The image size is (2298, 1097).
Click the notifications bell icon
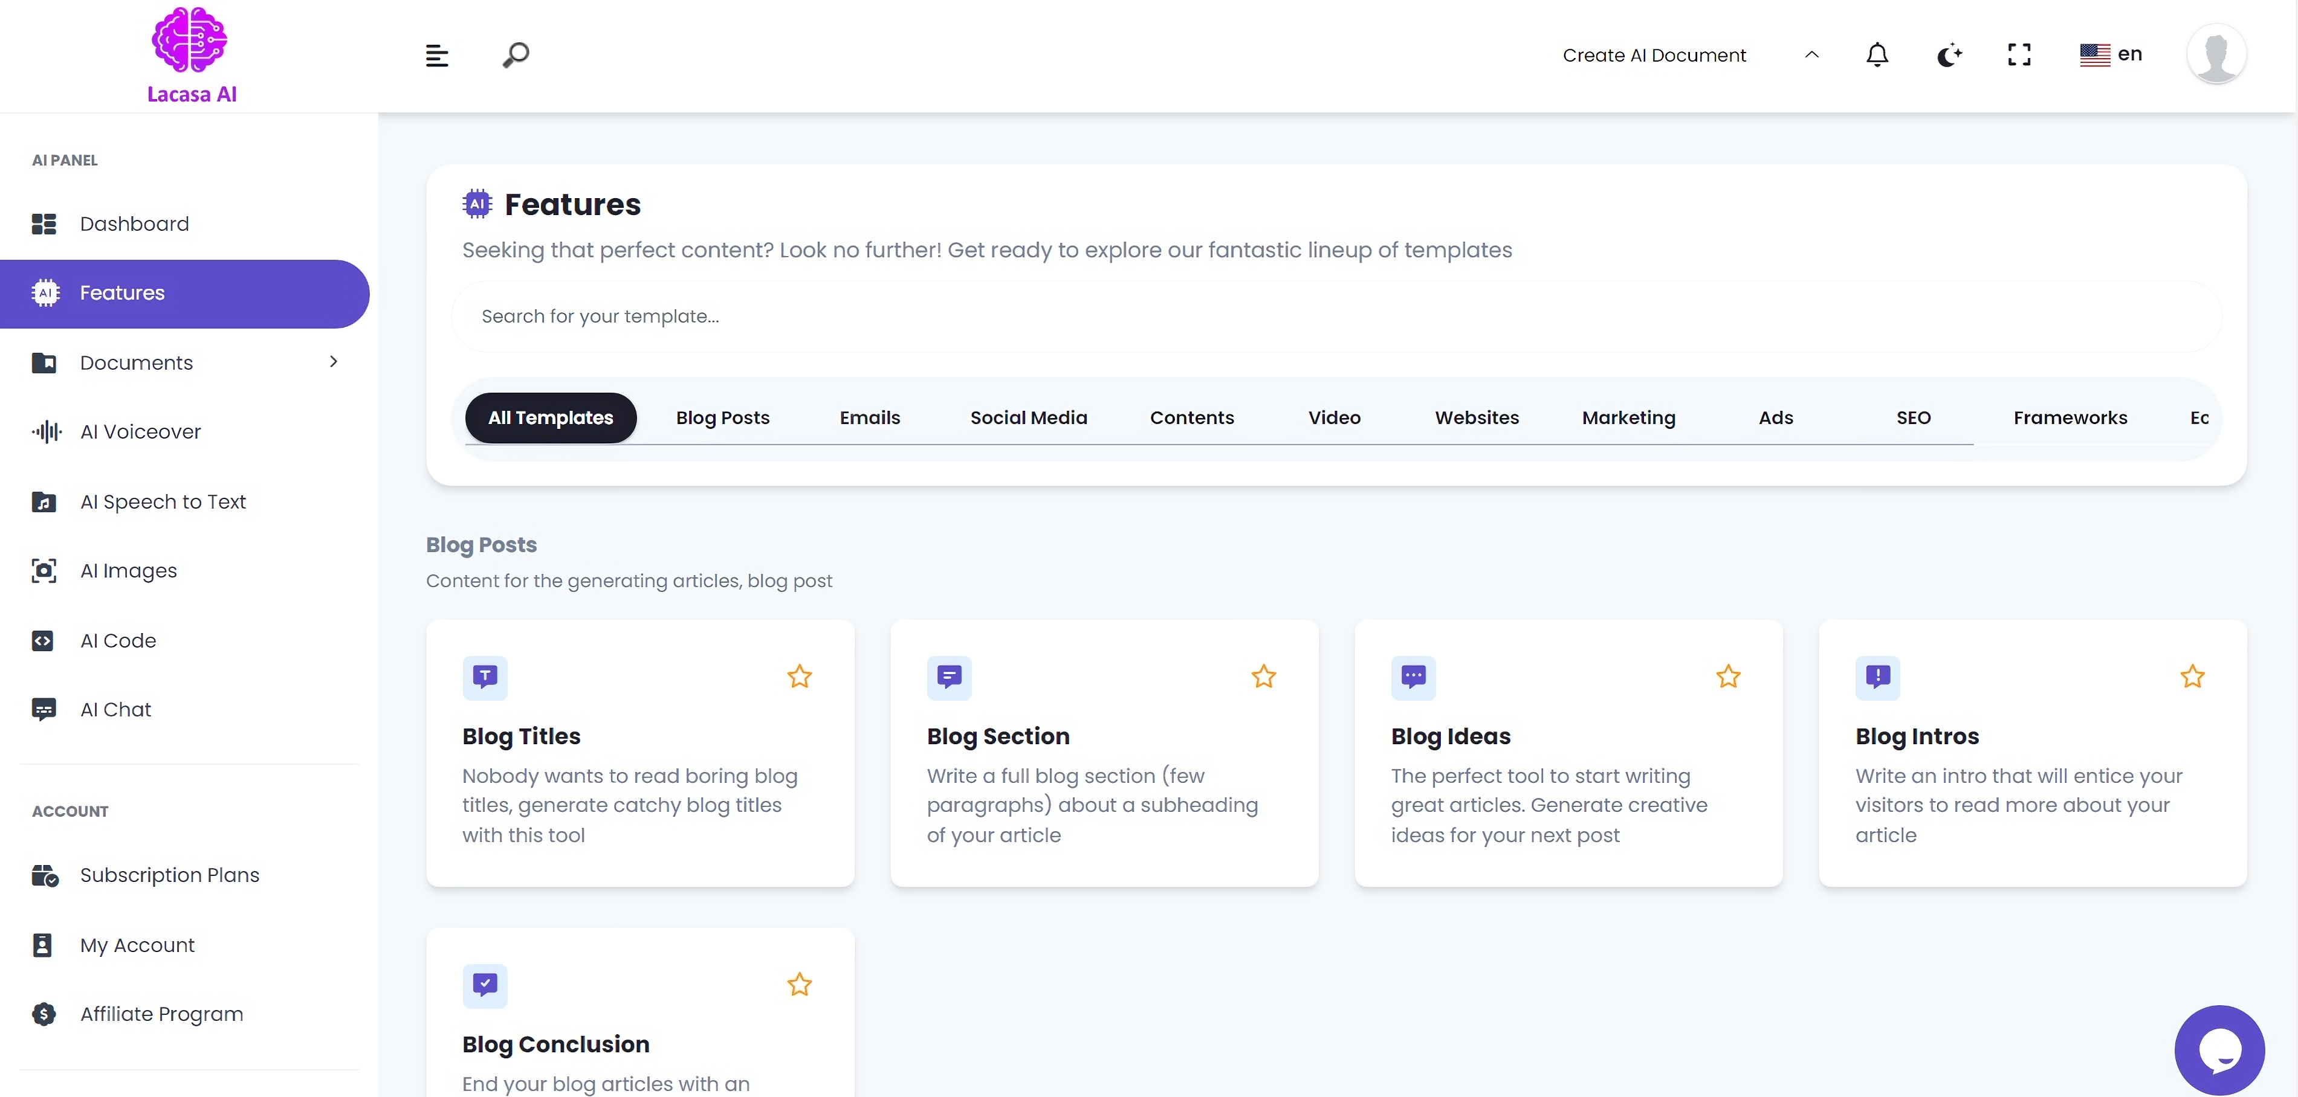[x=1877, y=54]
